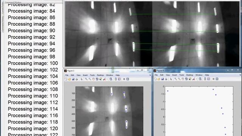This screenshot has height=136, width=242.
Task: Open Tools menu in Figure 1
Action: [92, 75]
